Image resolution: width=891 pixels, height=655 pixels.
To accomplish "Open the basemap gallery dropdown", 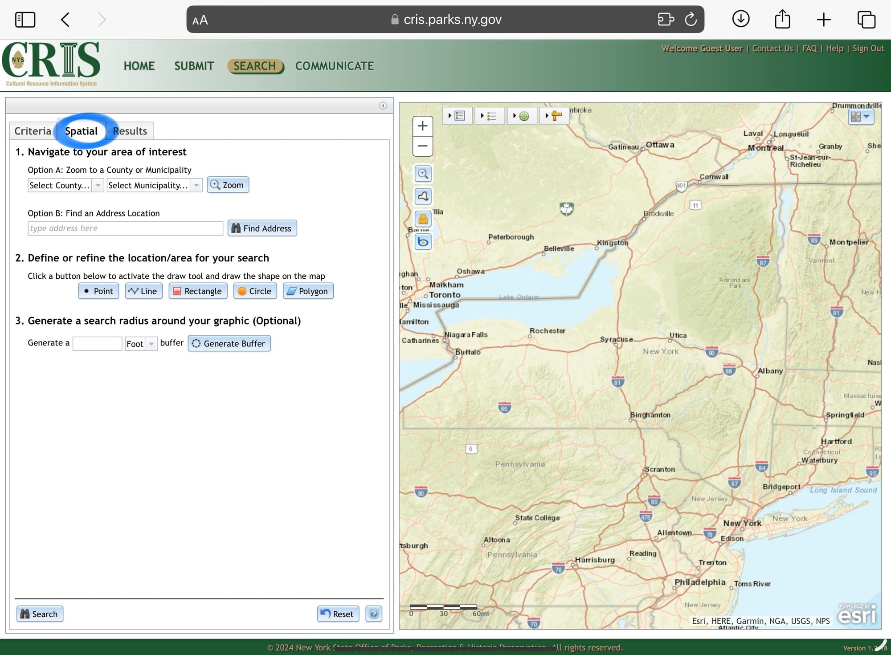I will tap(860, 117).
